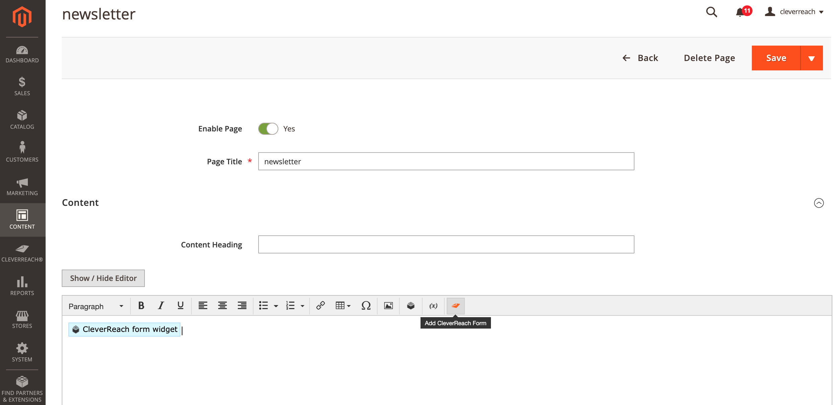Insert widget using the cube toolbar icon
This screenshot has width=833, height=405.
click(411, 306)
